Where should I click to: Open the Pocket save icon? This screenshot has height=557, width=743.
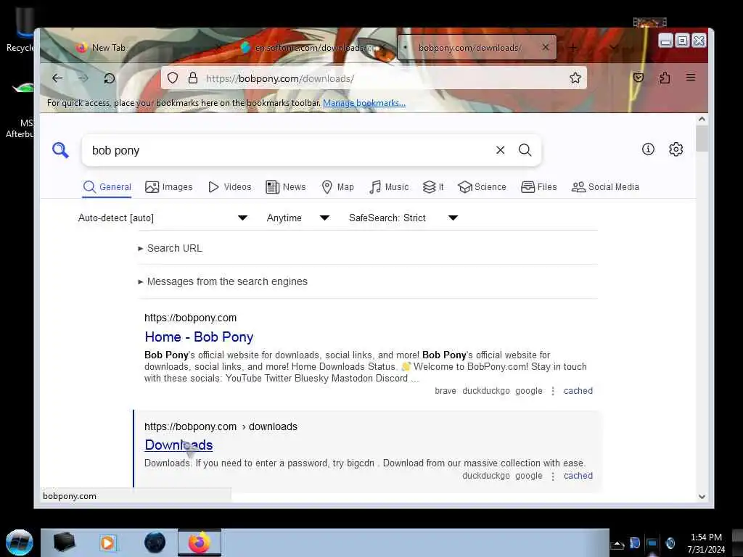pyautogui.click(x=639, y=77)
